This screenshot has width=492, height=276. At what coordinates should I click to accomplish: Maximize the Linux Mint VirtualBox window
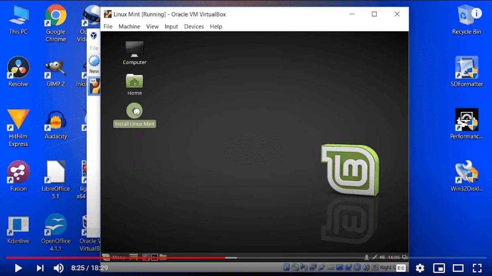click(374, 14)
